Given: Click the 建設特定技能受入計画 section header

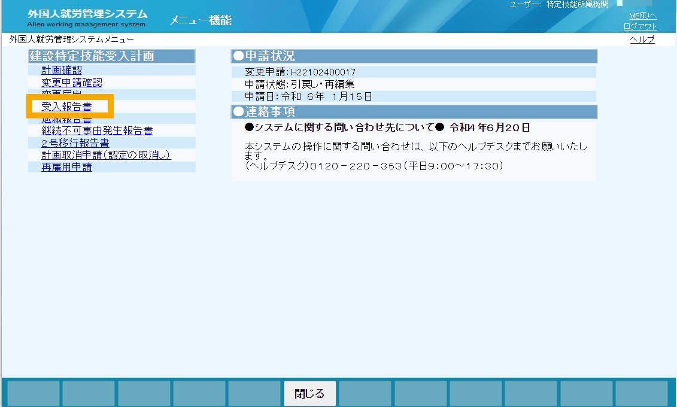Looking at the screenshot, I should pyautogui.click(x=112, y=56).
